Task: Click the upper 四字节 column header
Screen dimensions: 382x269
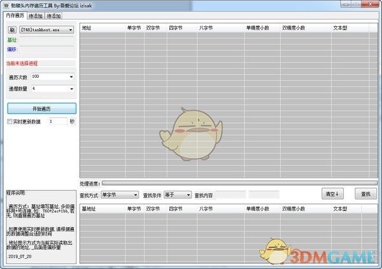Action: [x=181, y=28]
